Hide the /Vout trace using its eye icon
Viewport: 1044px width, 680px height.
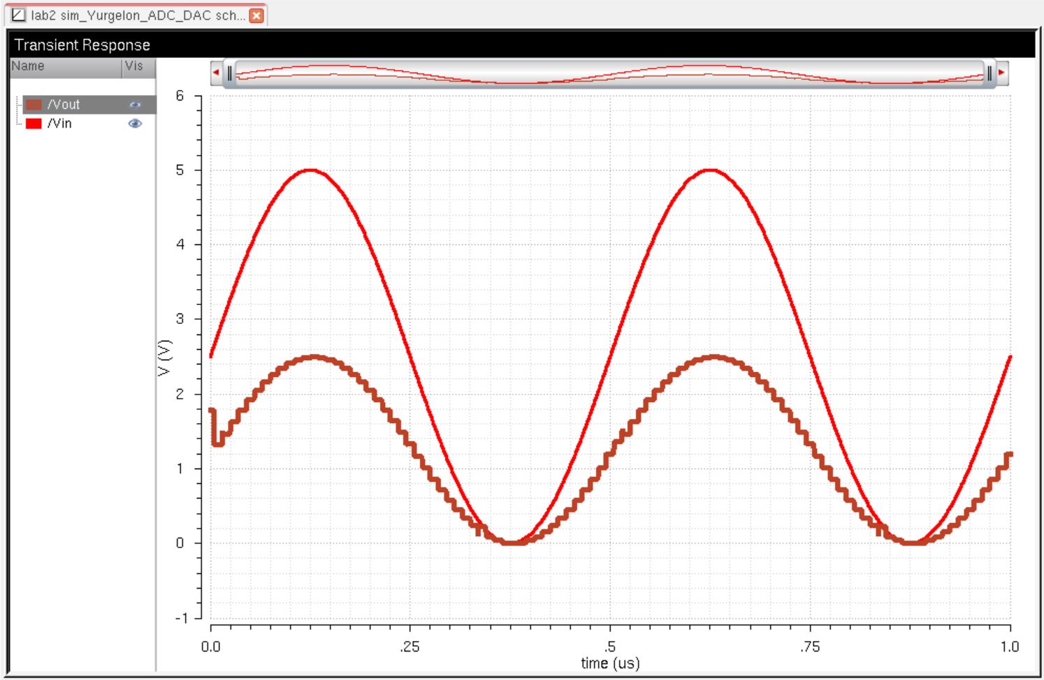coord(135,105)
